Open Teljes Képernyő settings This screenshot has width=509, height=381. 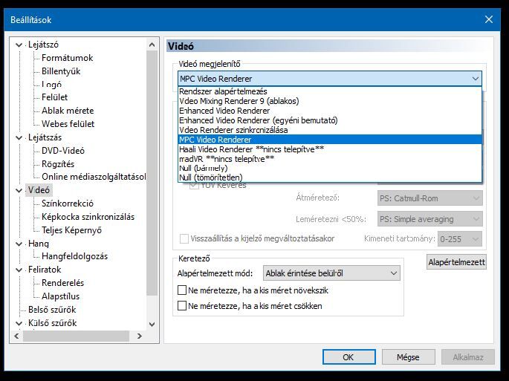click(x=72, y=230)
